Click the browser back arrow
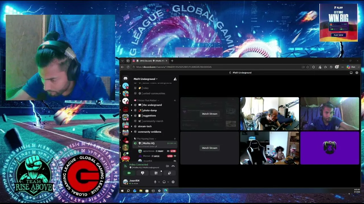This screenshot has width=364, height=204. tap(122, 67)
